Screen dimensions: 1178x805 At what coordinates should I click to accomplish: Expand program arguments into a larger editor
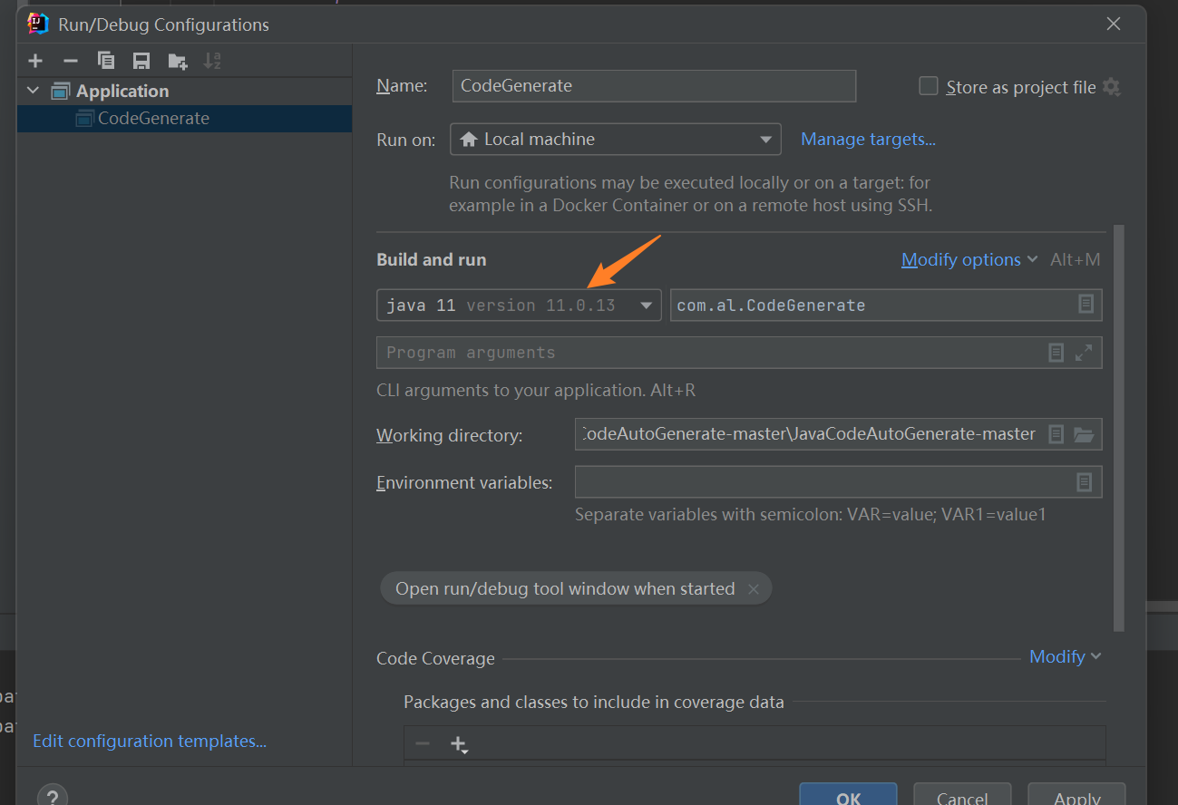point(1085,352)
